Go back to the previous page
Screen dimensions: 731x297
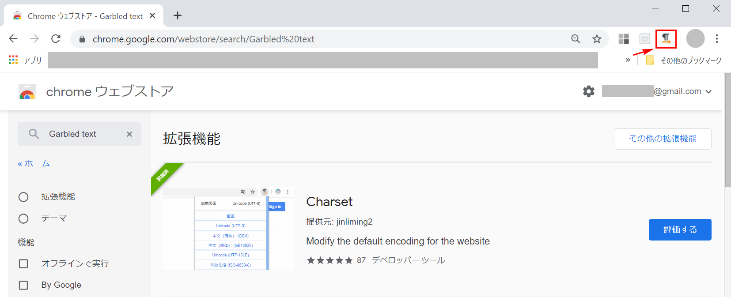click(x=13, y=39)
